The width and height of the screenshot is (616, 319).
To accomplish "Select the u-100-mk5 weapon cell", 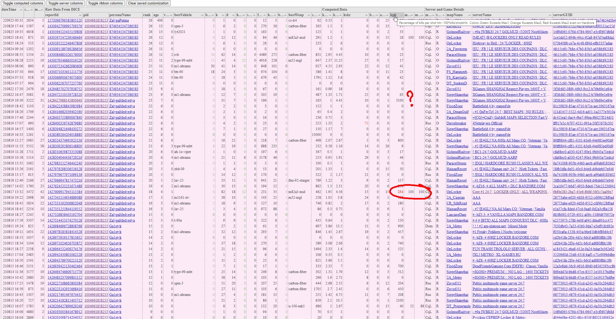I will (x=299, y=306).
